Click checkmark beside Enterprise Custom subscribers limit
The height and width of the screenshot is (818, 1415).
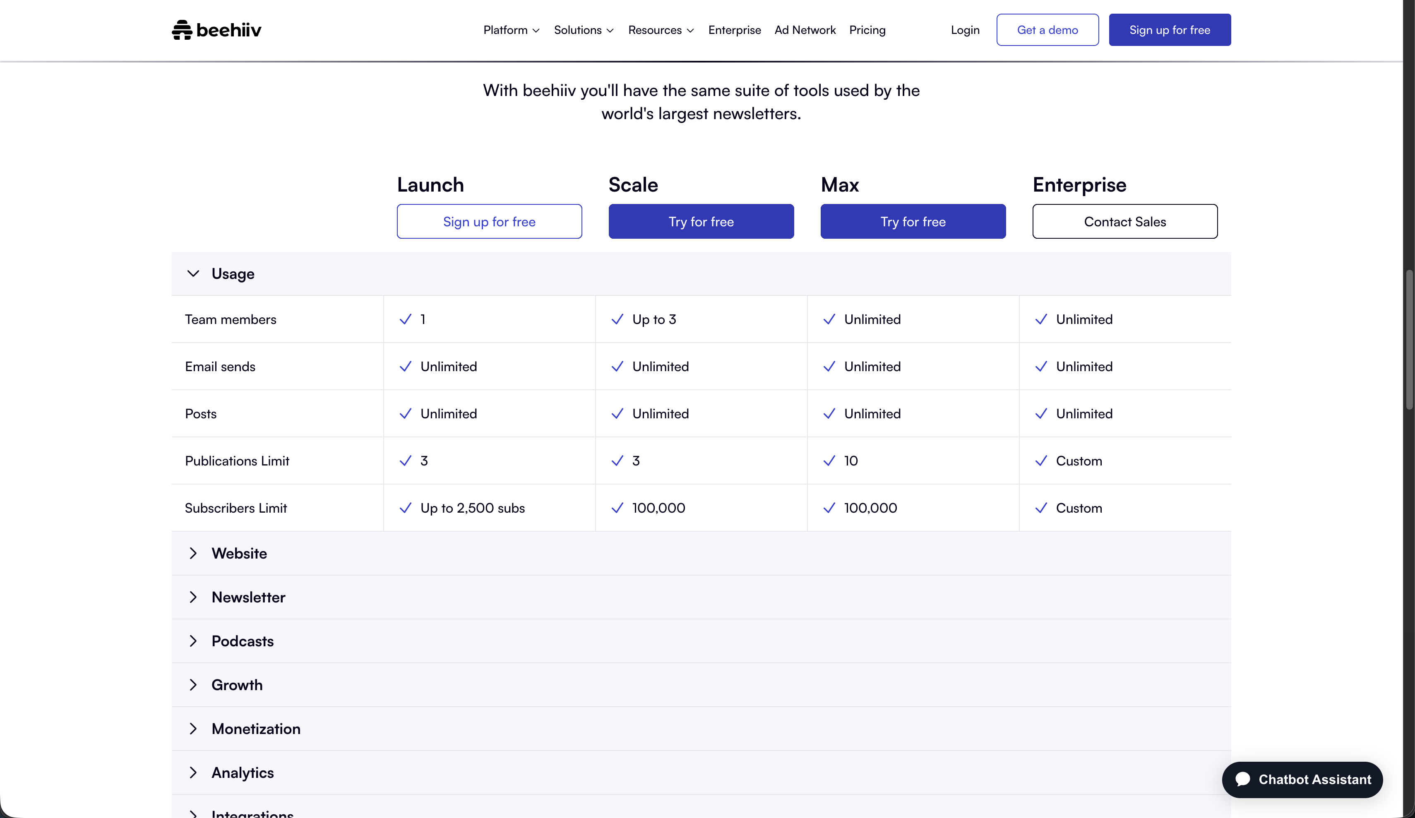coord(1040,508)
